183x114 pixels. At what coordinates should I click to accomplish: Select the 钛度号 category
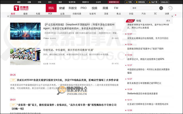[93, 14]
